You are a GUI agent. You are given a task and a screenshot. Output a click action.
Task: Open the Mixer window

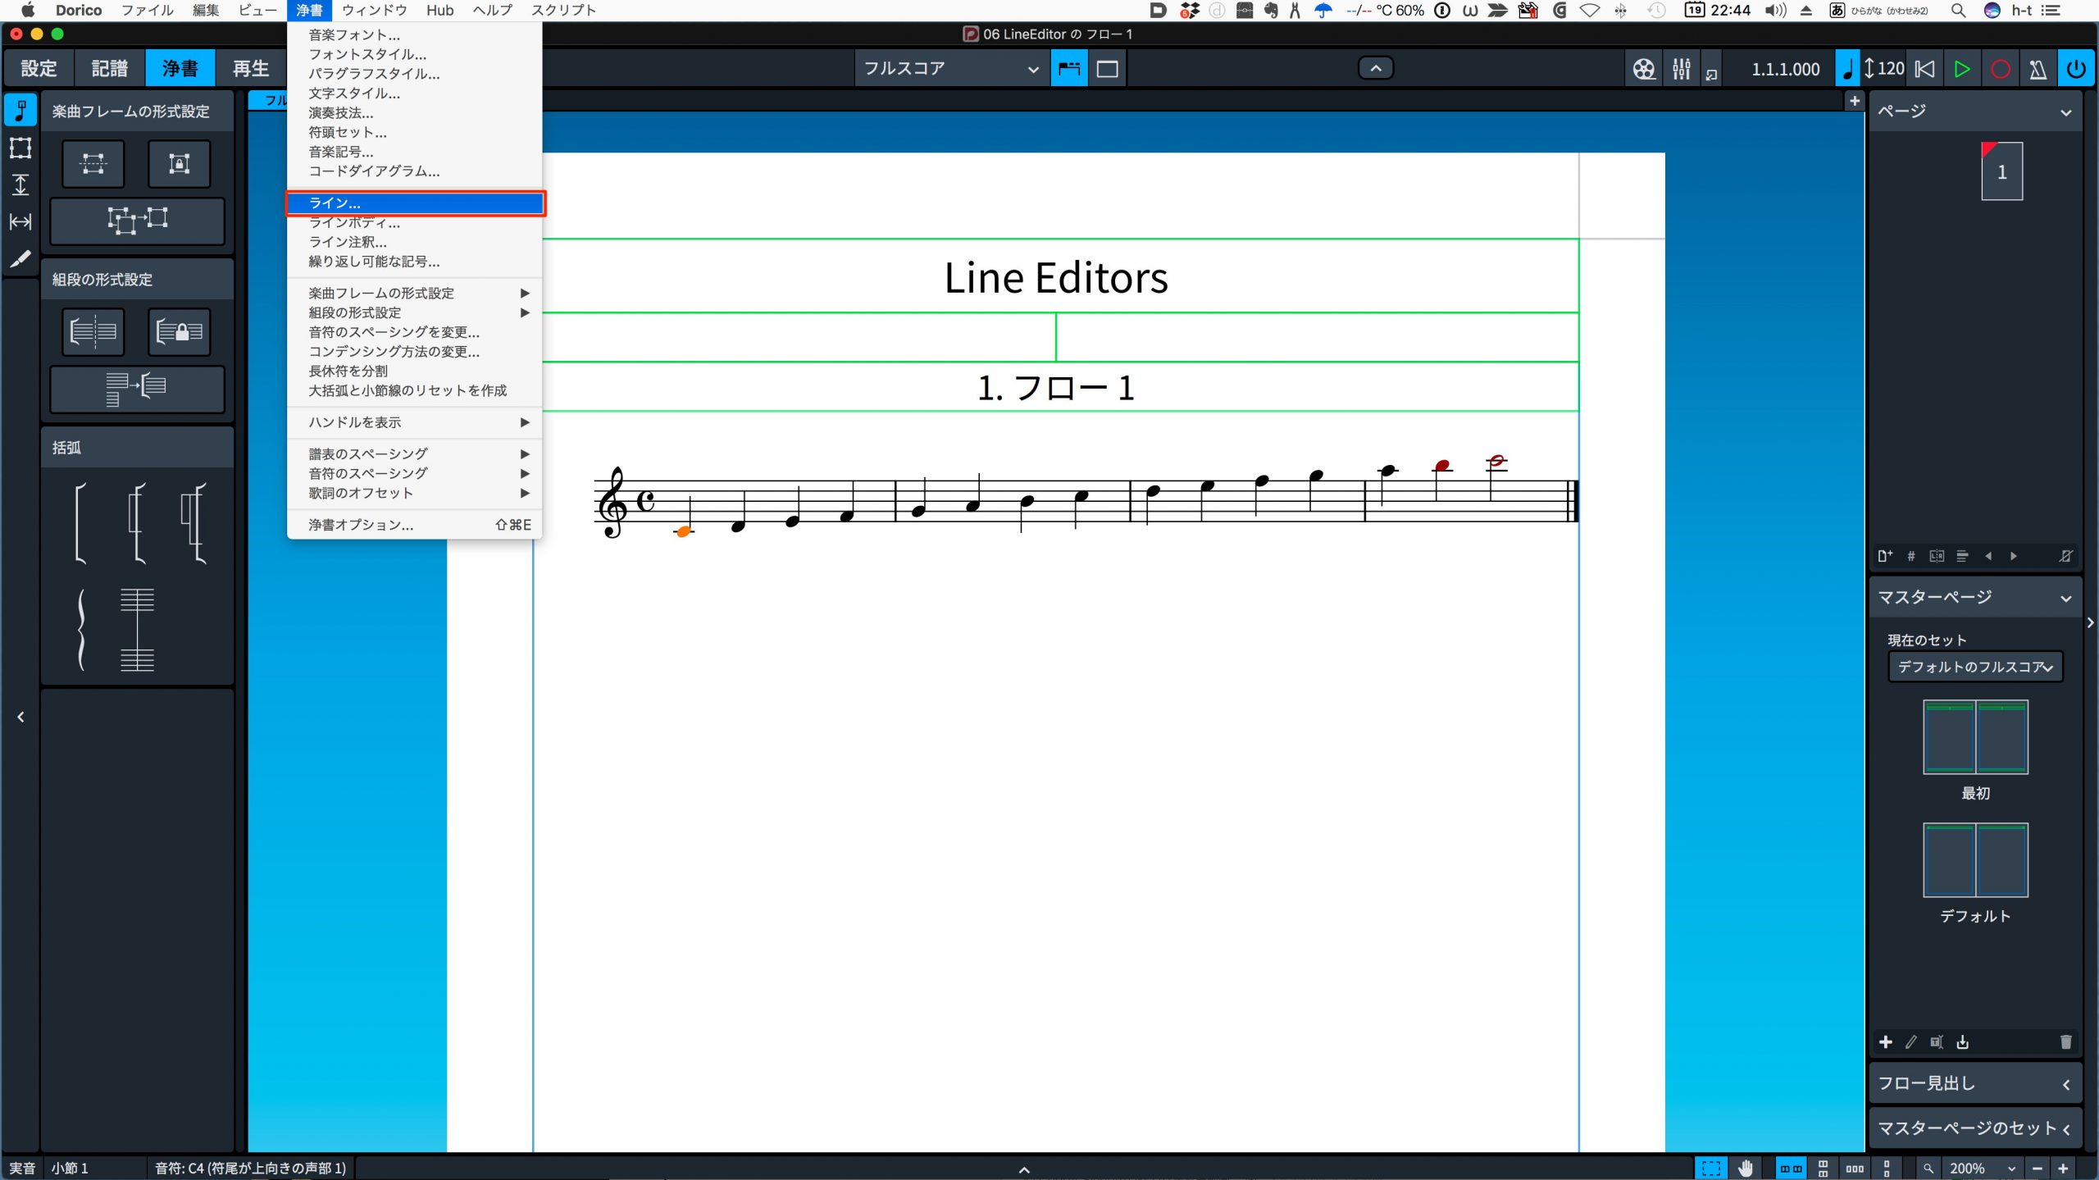(x=1681, y=69)
